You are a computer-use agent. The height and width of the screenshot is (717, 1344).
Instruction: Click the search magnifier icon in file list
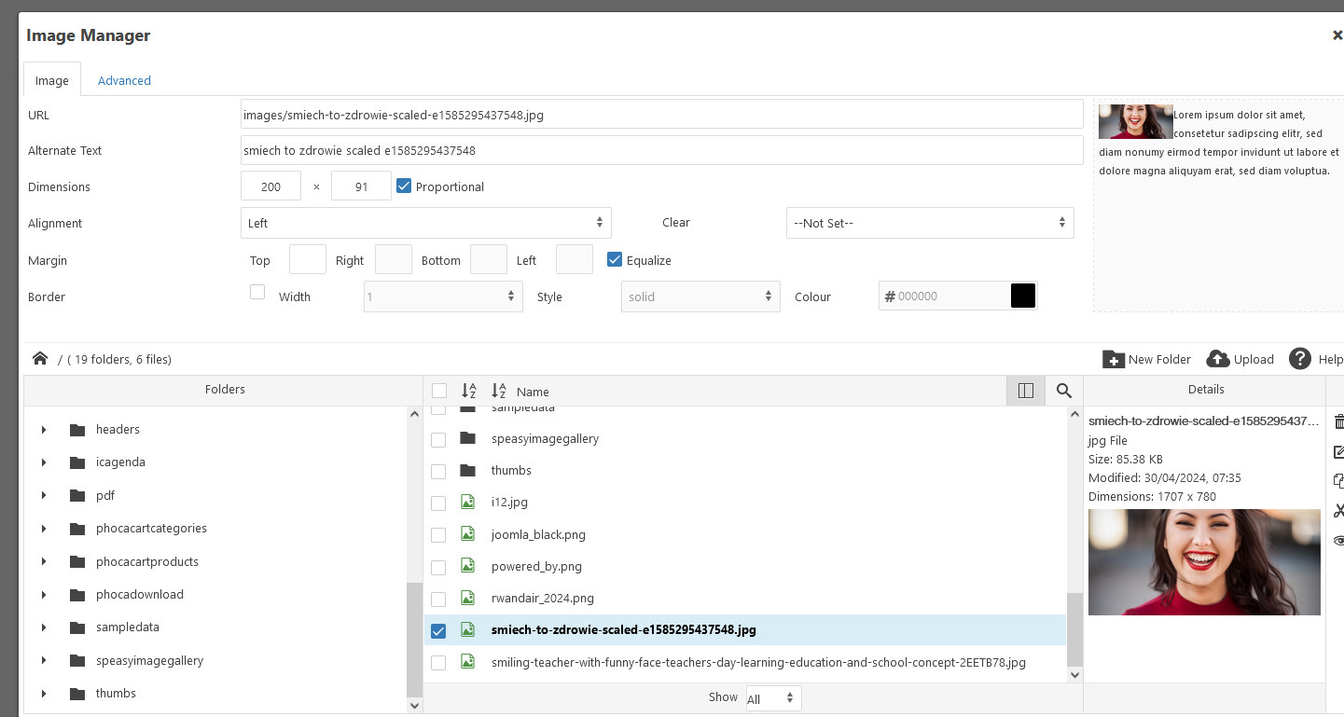(1064, 391)
